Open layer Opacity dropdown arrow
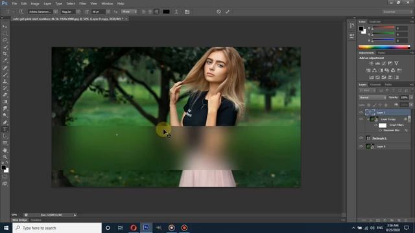 pos(411,98)
